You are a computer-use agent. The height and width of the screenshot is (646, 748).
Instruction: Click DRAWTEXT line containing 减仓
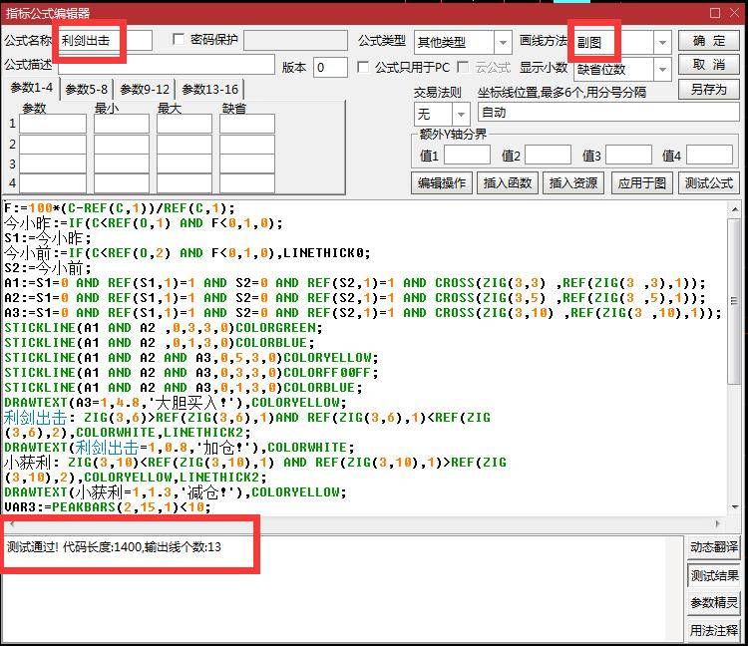pyautogui.click(x=176, y=492)
